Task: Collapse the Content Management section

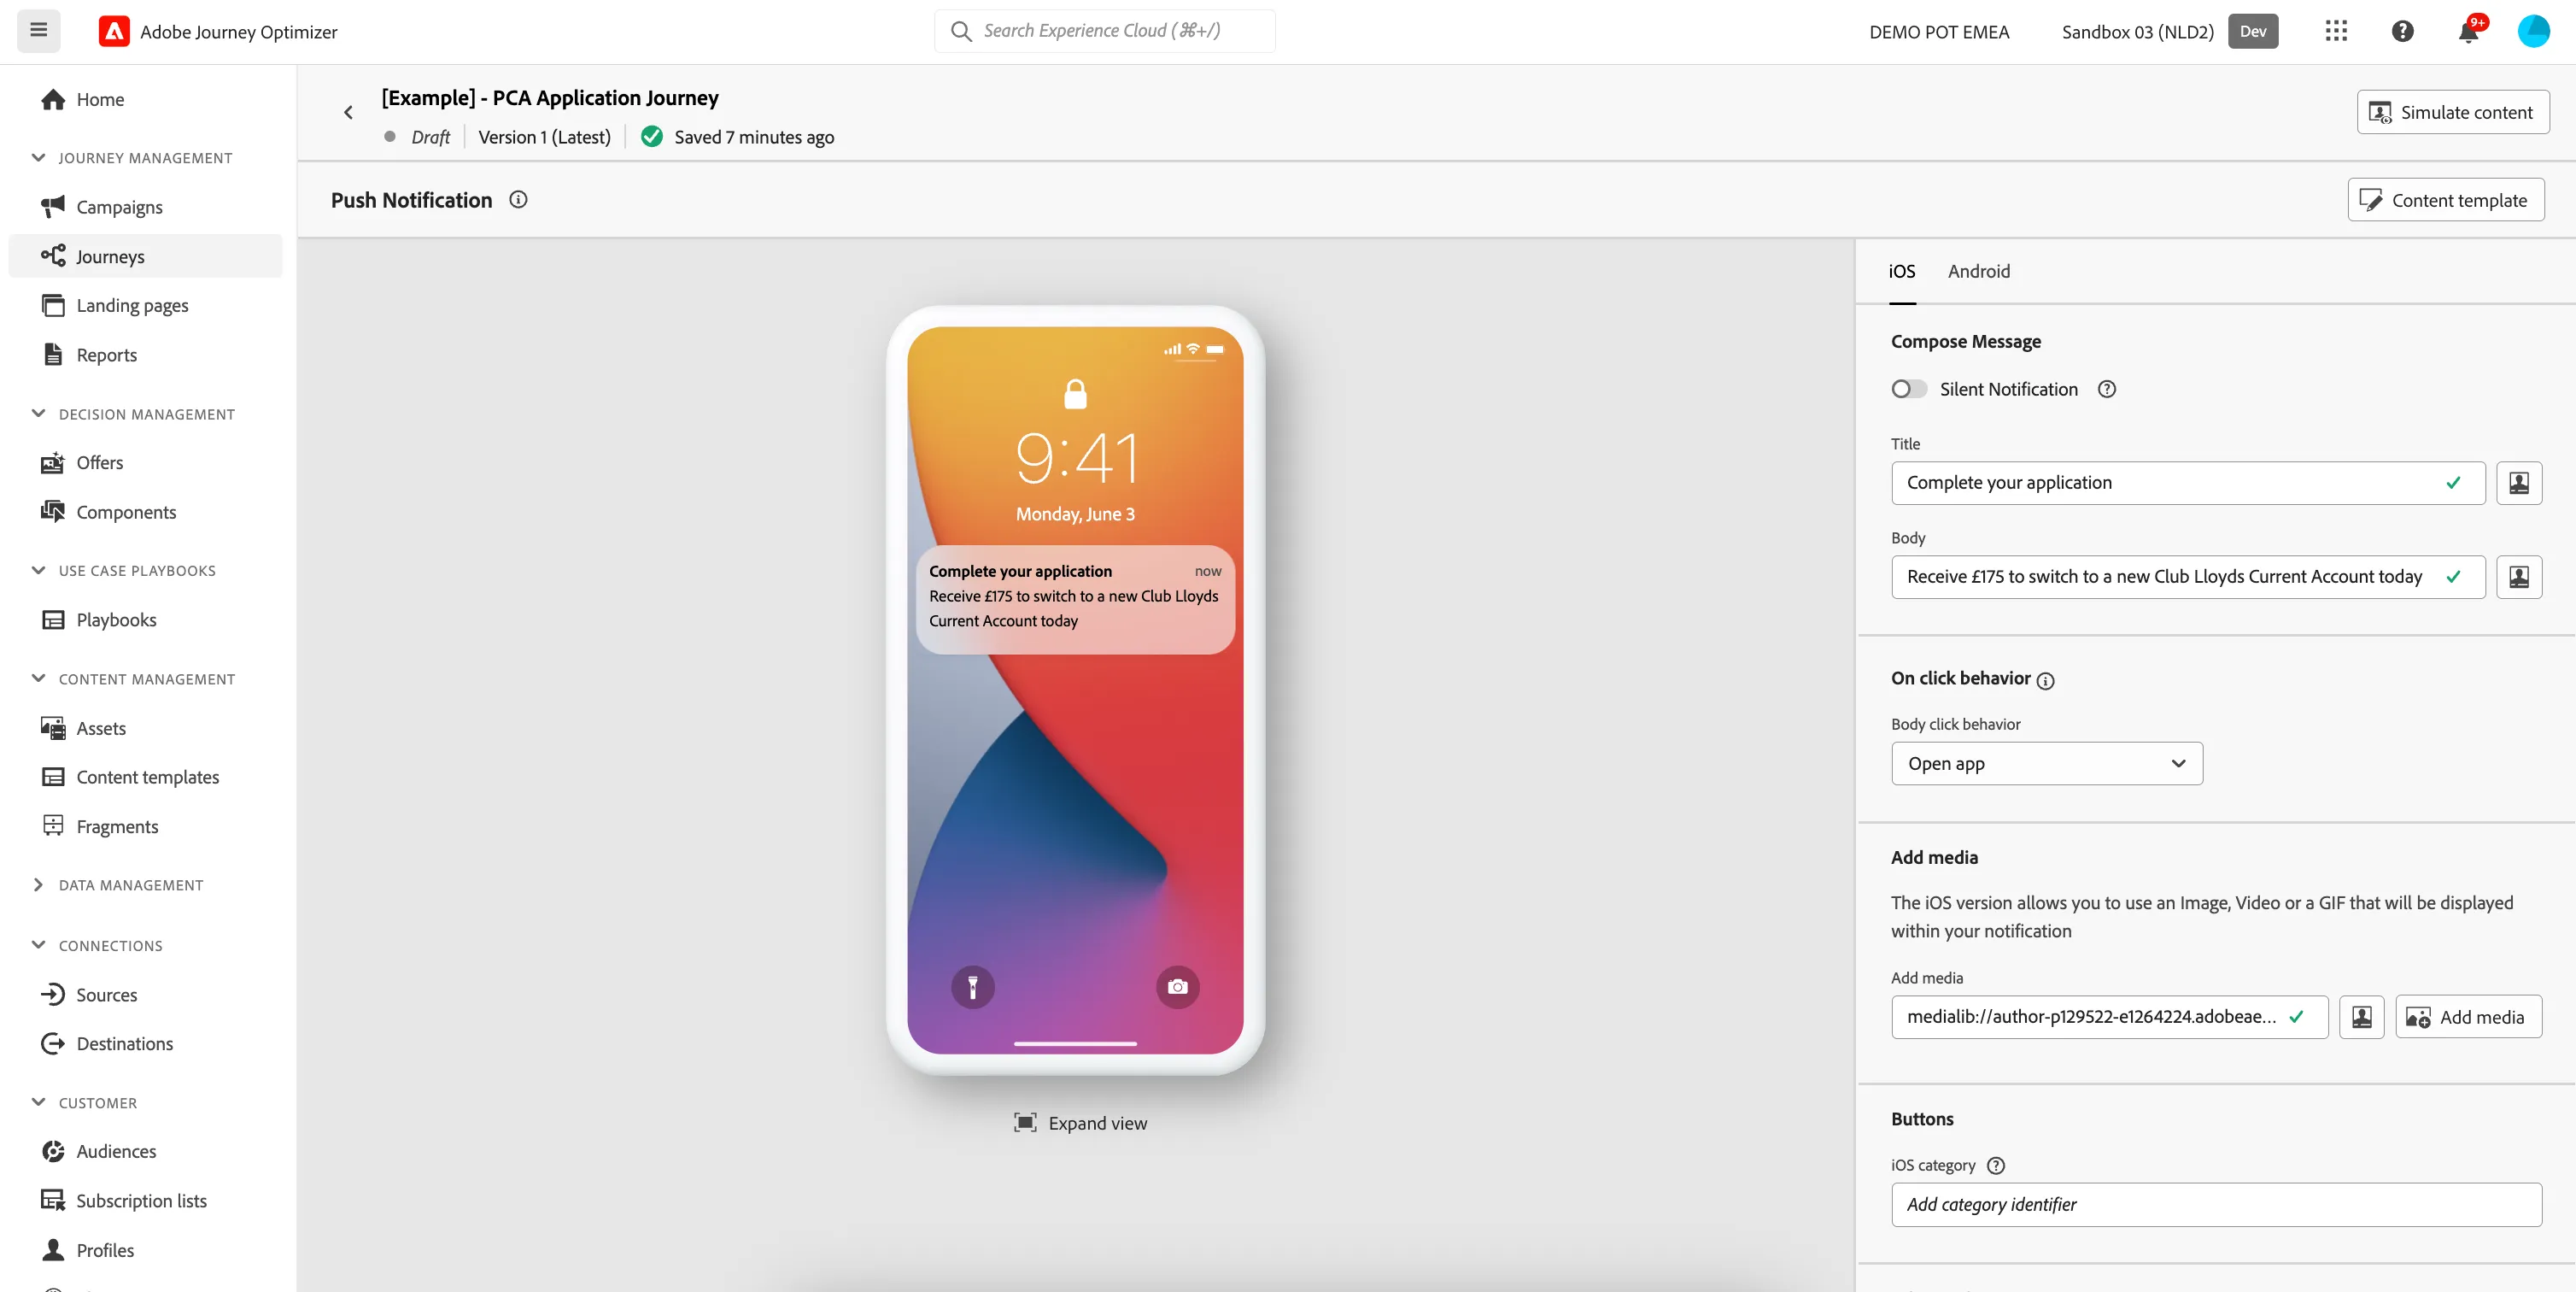Action: 39,678
